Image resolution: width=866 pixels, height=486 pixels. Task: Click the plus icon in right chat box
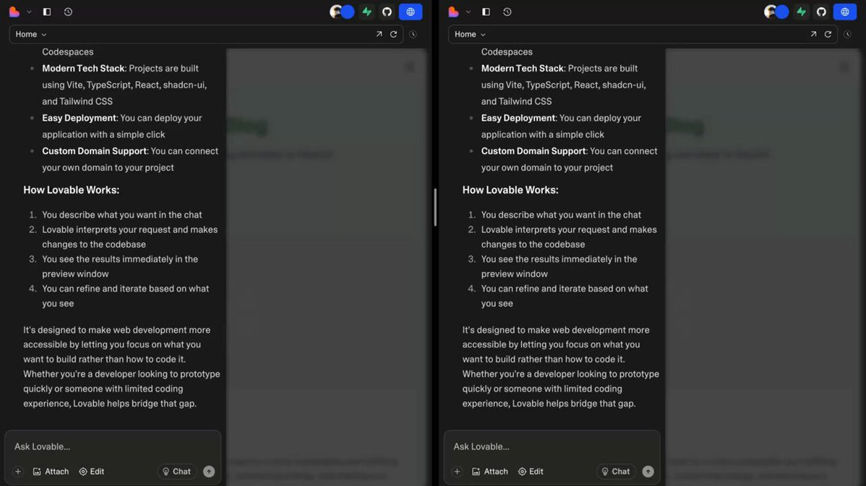click(457, 472)
